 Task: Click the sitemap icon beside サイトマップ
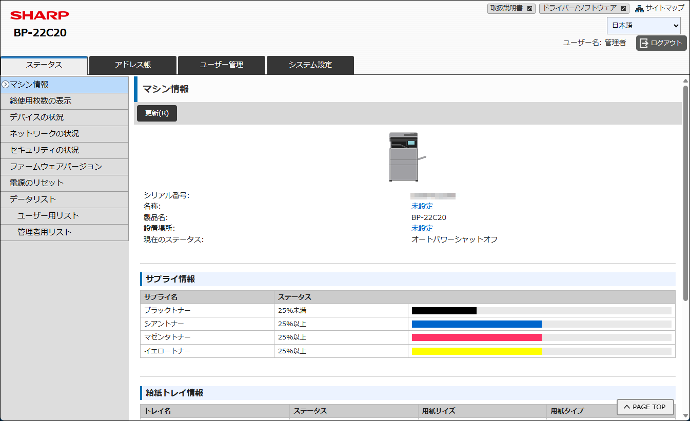639,8
